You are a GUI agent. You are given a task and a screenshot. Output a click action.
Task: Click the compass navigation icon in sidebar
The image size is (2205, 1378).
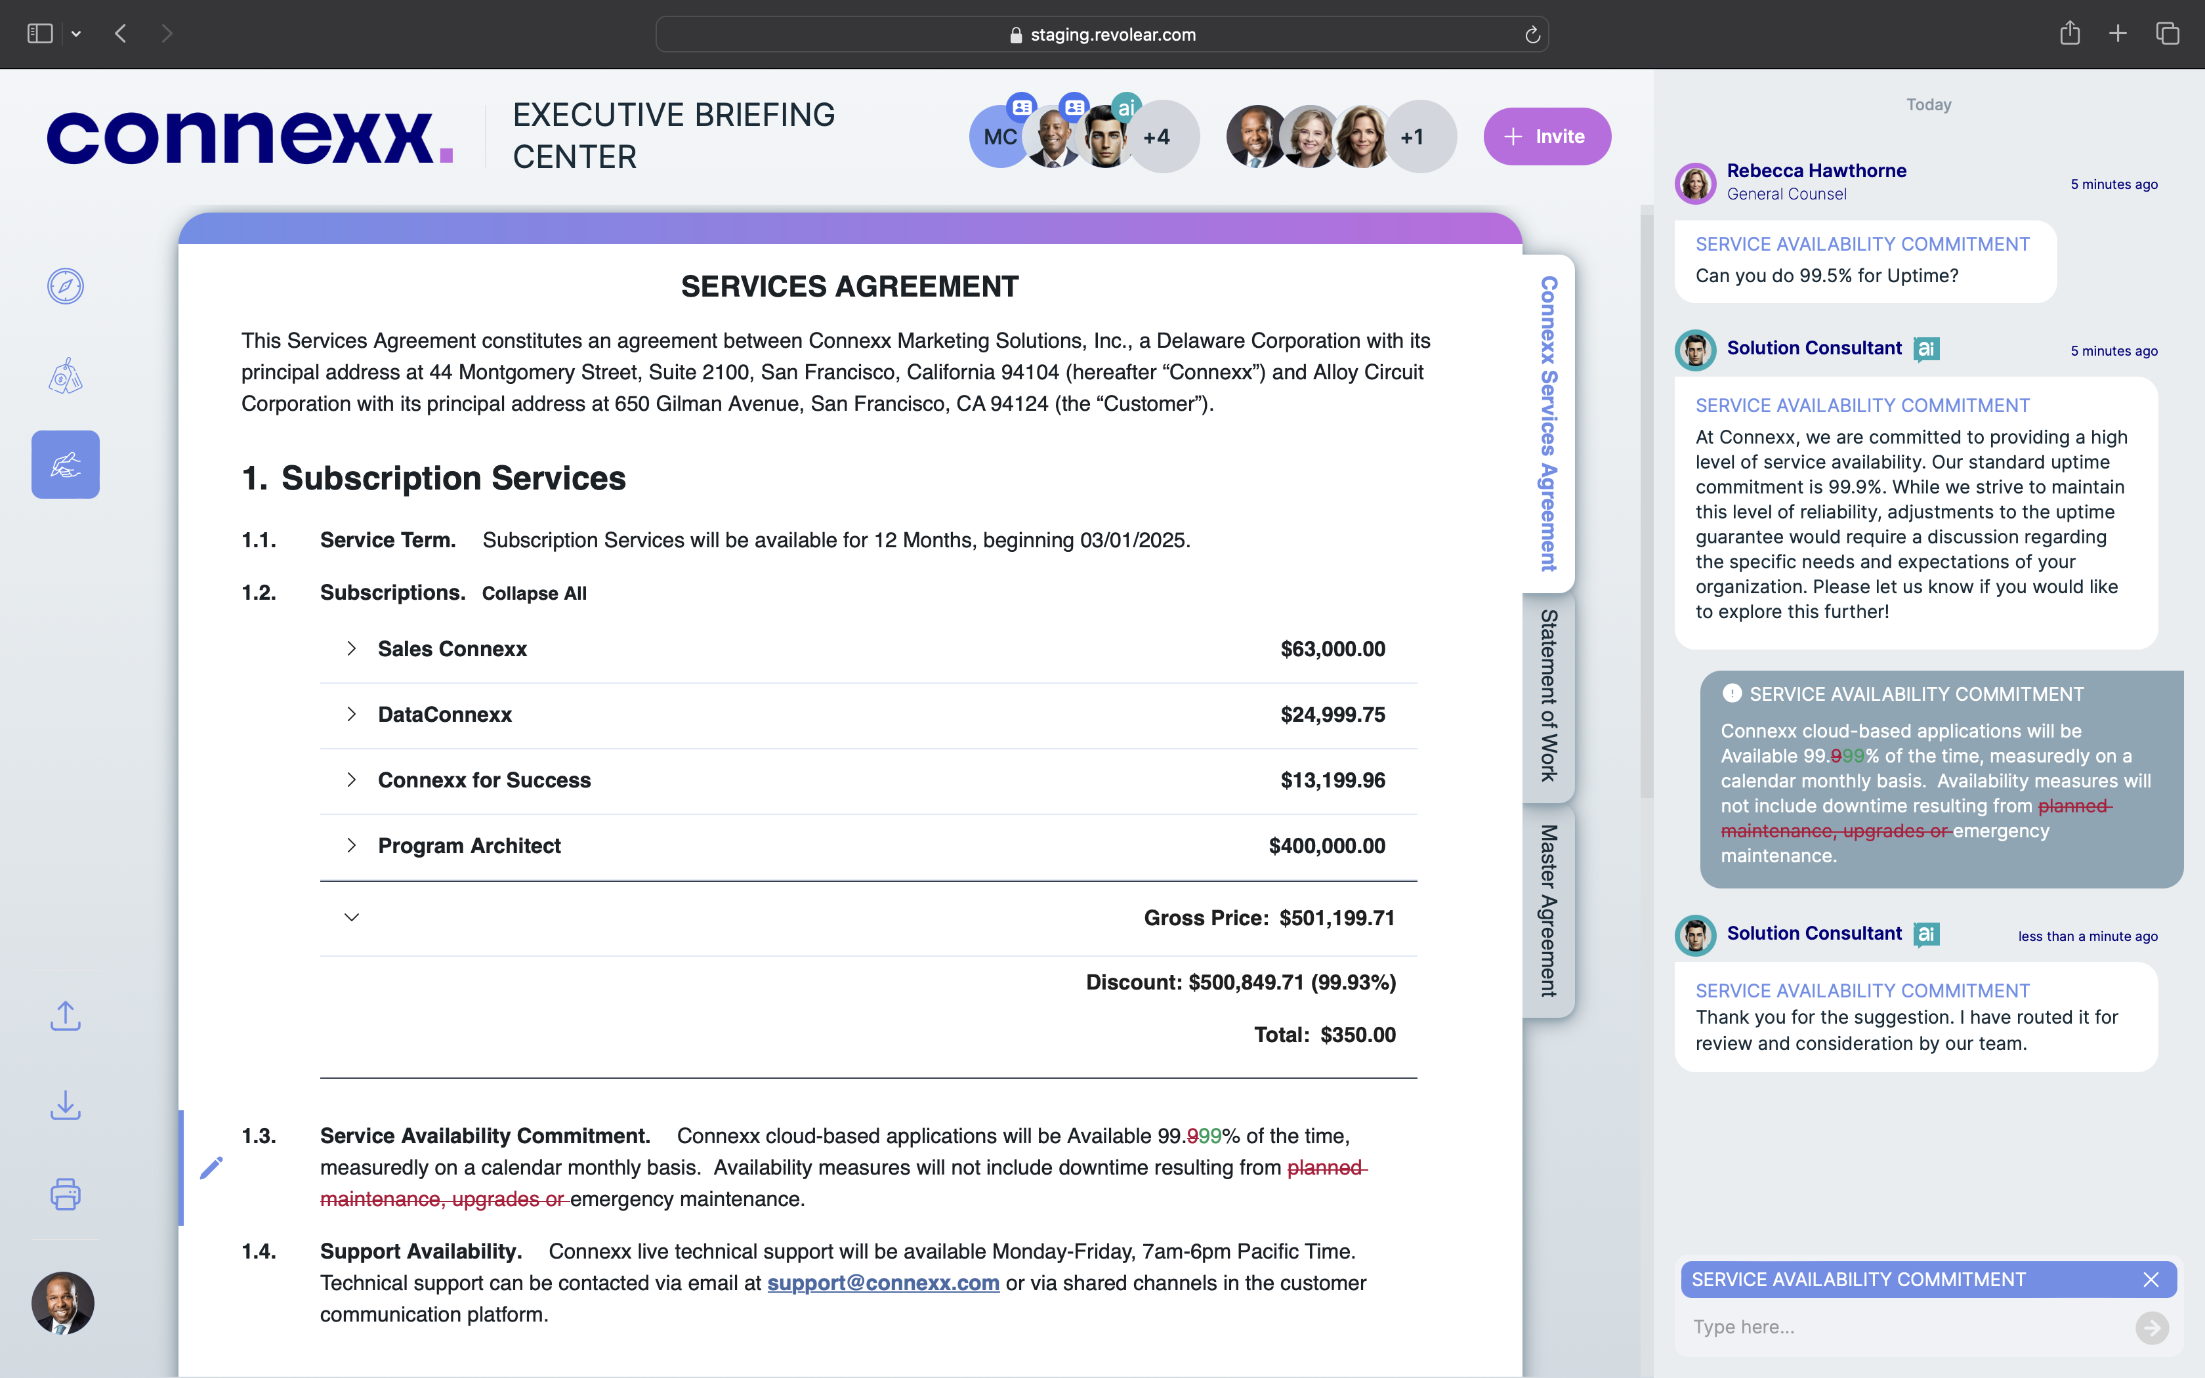point(66,286)
